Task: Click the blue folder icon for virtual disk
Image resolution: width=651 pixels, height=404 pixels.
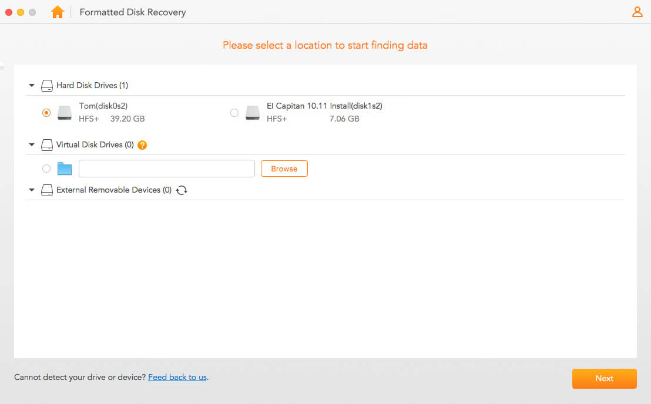Action: (x=65, y=169)
